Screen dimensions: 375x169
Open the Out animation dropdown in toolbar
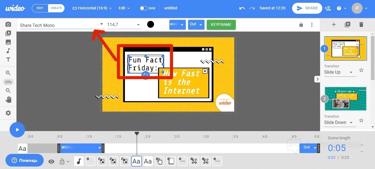point(196,24)
